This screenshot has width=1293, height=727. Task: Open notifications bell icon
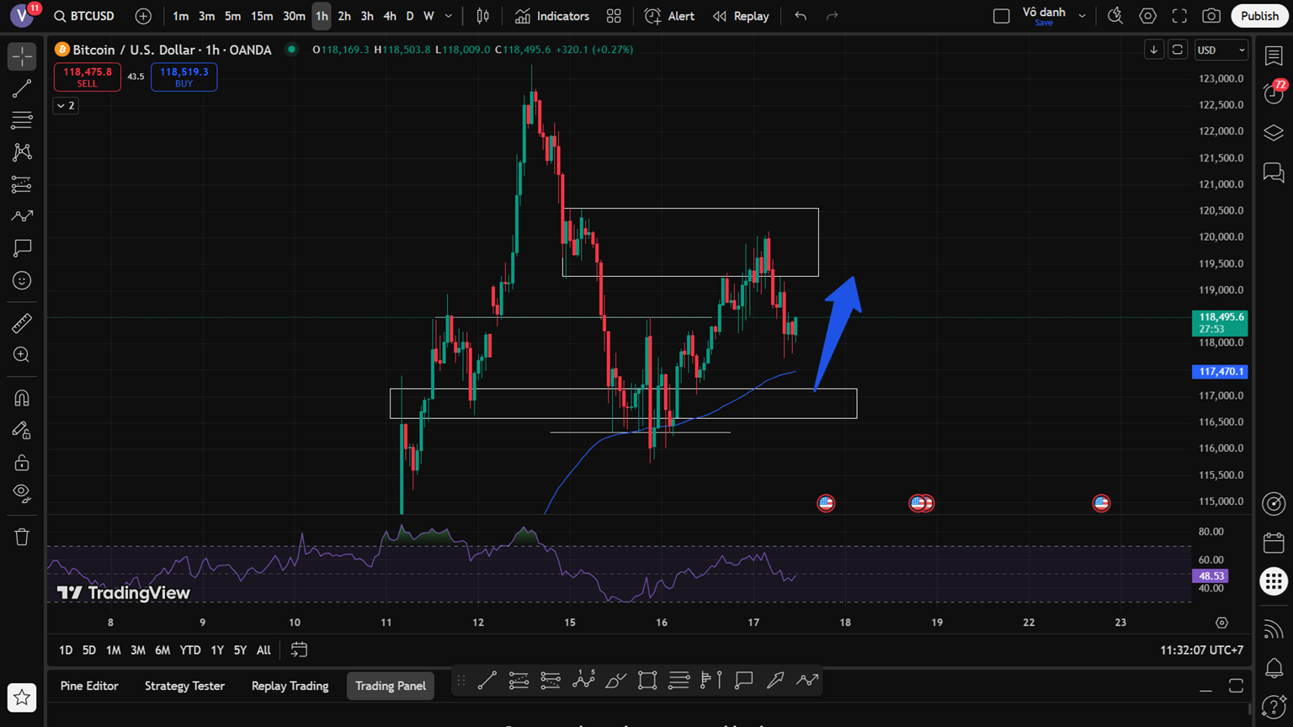pyautogui.click(x=1274, y=668)
